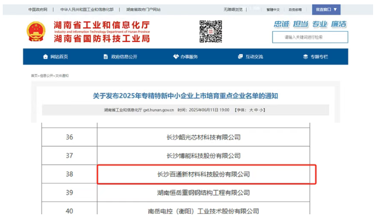This screenshot has height=223, width=378.
Task: Click the article title about 2025年专精特新
Action: (x=185, y=96)
